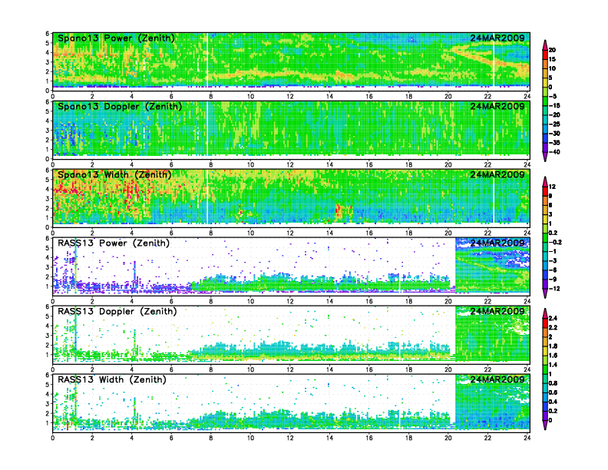Image resolution: width=608 pixels, height=470 pixels.
Task: Click hour tick 12 below Spano13 Power panel
Action: coord(290,97)
